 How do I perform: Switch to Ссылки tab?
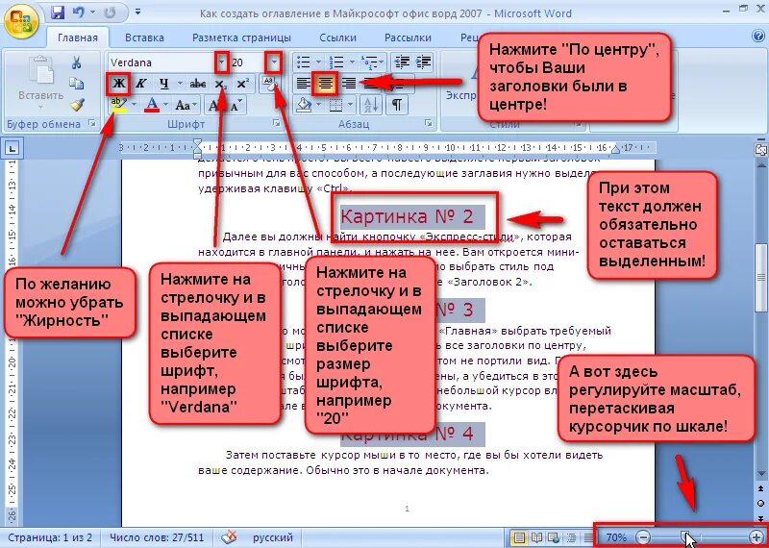337,37
